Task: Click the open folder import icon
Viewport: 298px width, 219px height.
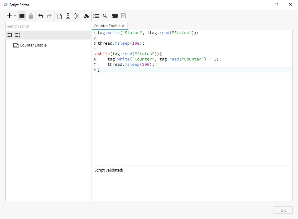Action: tap(115, 16)
